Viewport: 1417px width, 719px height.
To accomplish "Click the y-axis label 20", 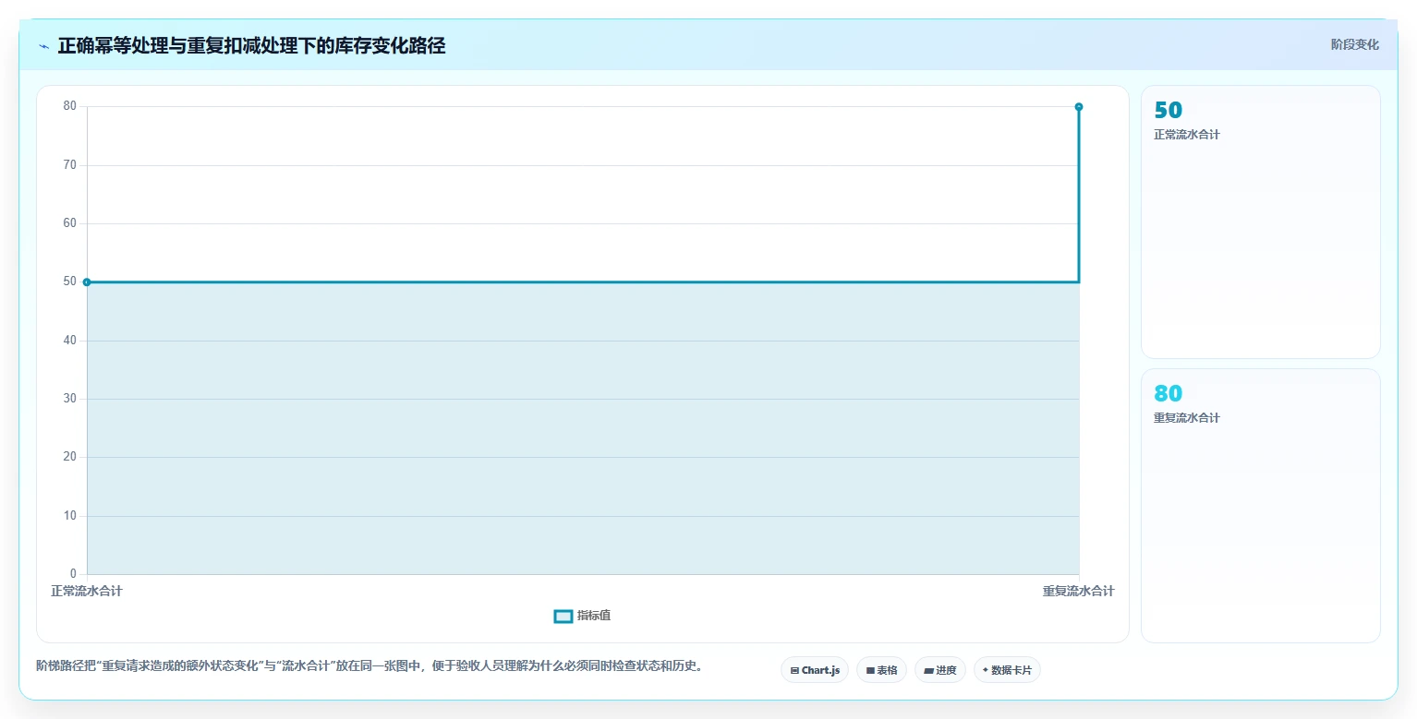I will tap(70, 457).
